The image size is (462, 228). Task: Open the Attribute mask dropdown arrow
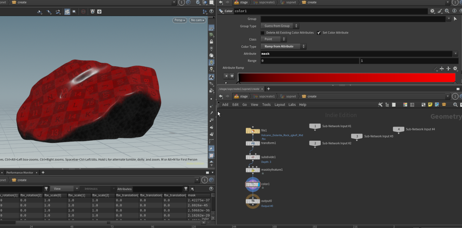455,54
